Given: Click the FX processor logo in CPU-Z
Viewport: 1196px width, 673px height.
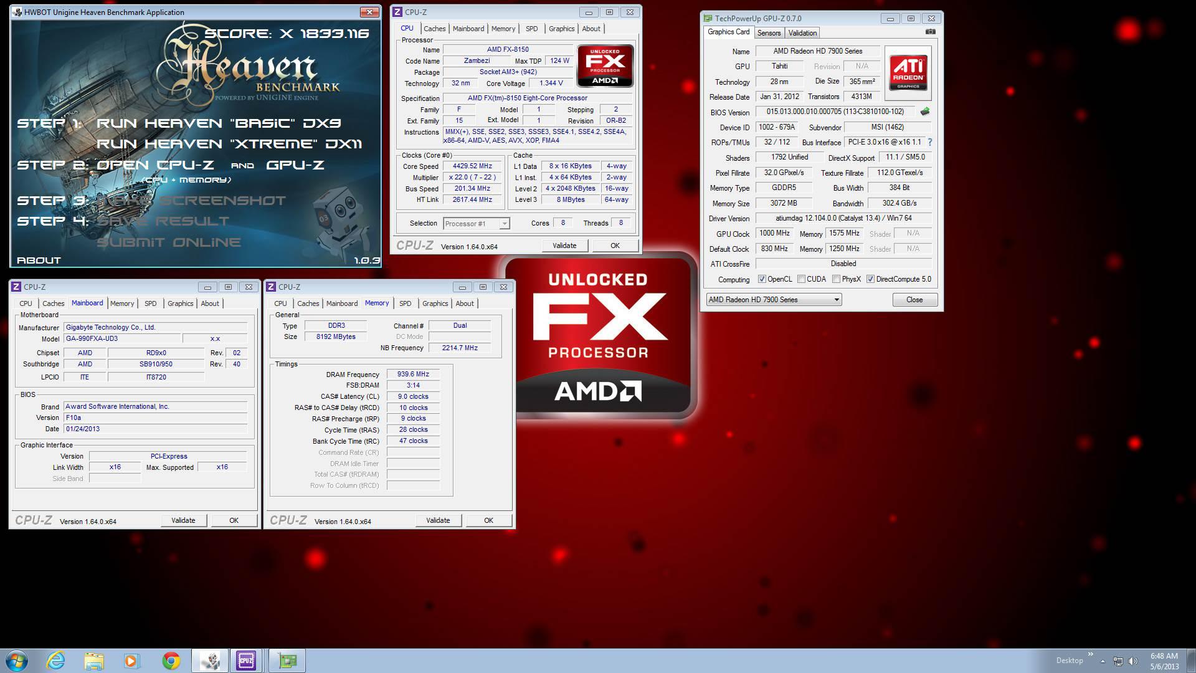Looking at the screenshot, I should [605, 65].
